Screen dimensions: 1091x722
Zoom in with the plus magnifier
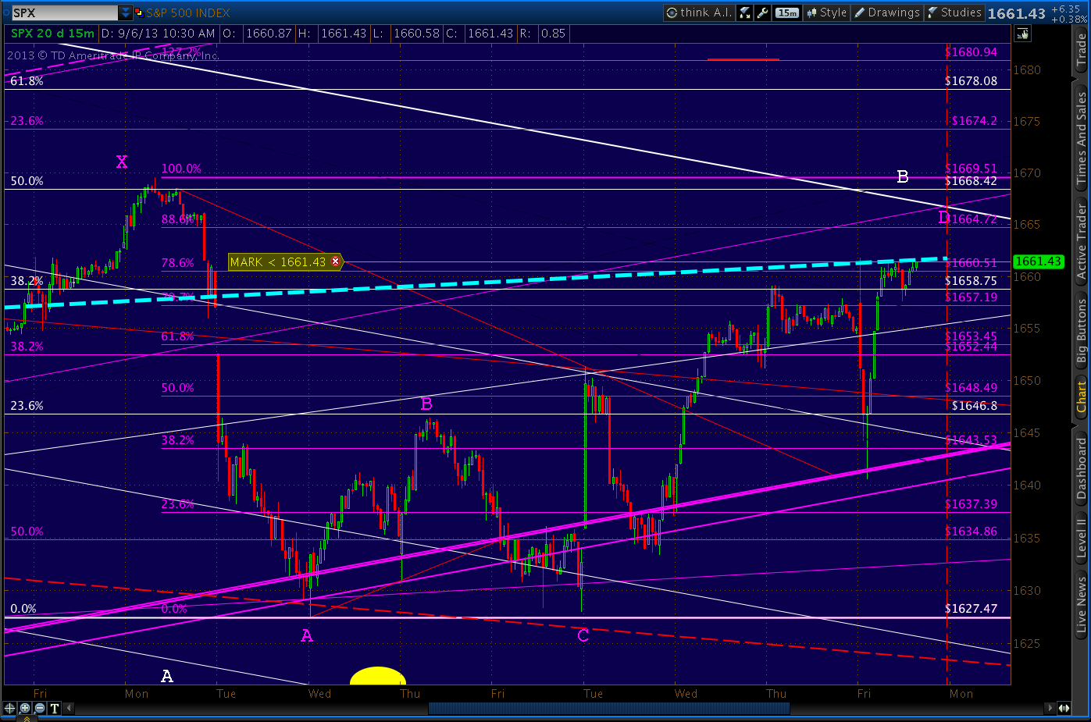(25, 709)
